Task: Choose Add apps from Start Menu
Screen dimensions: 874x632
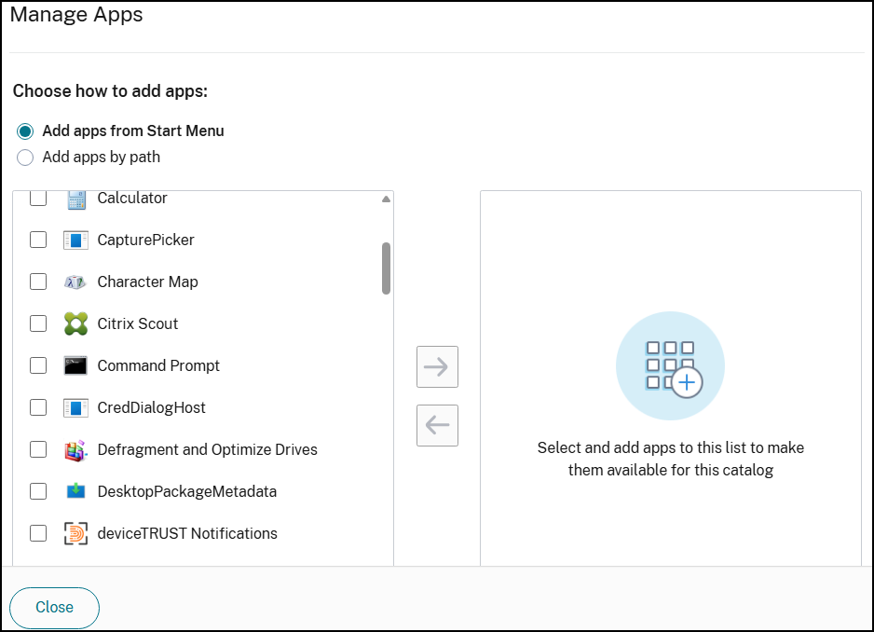Action: pos(25,131)
